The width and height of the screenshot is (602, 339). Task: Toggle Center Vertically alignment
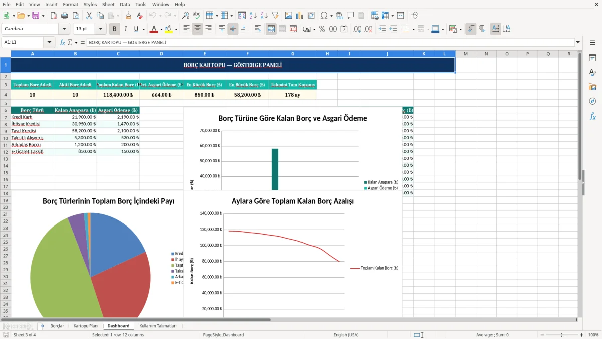(233, 29)
